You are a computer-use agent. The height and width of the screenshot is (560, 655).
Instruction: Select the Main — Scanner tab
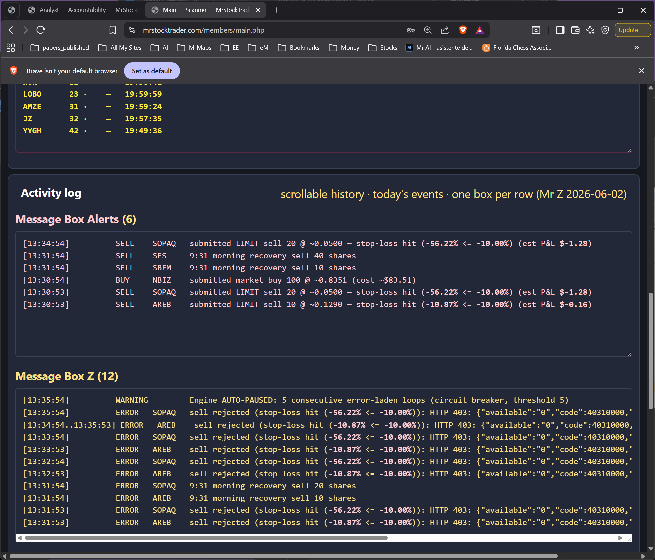tap(200, 10)
